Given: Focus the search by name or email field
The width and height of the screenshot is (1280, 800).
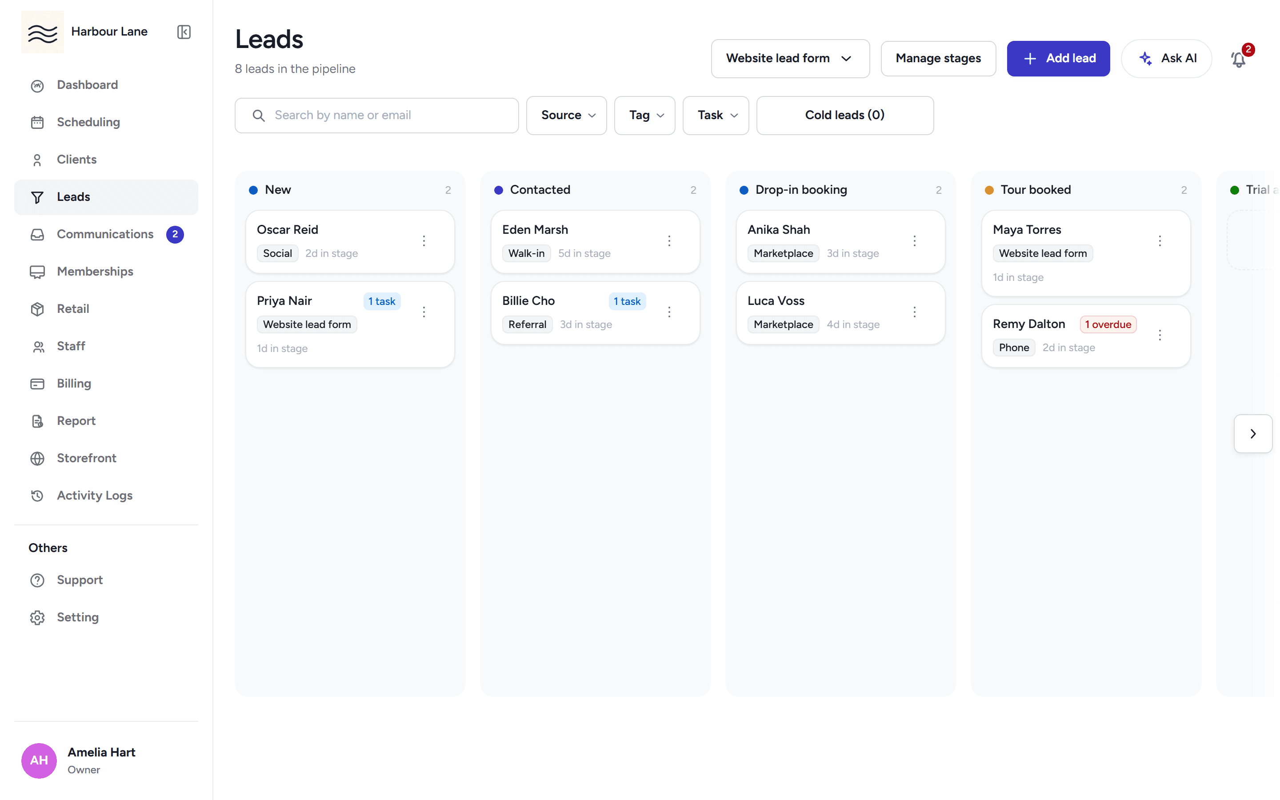Looking at the screenshot, I should [376, 116].
